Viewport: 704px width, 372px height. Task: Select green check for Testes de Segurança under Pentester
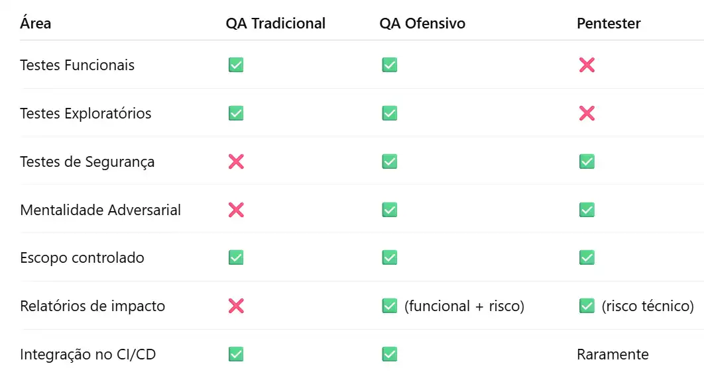pyautogui.click(x=587, y=162)
